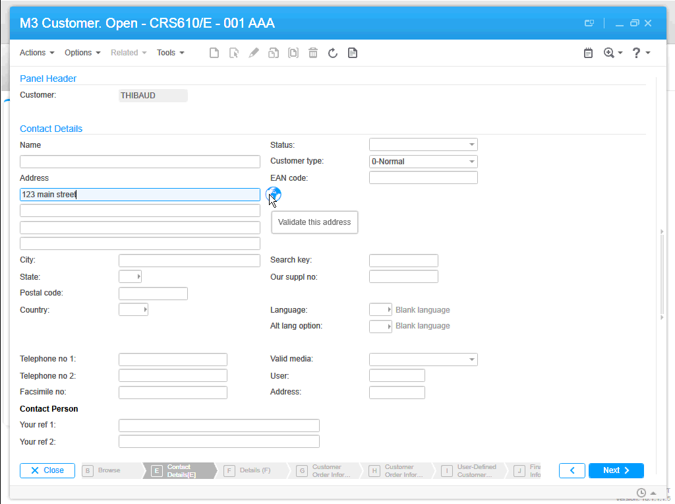
Task: Open the magnifier zoom options
Action: [x=612, y=53]
